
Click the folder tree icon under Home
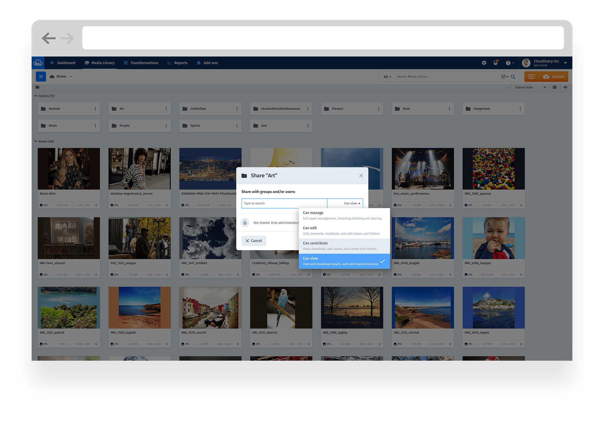pos(38,87)
